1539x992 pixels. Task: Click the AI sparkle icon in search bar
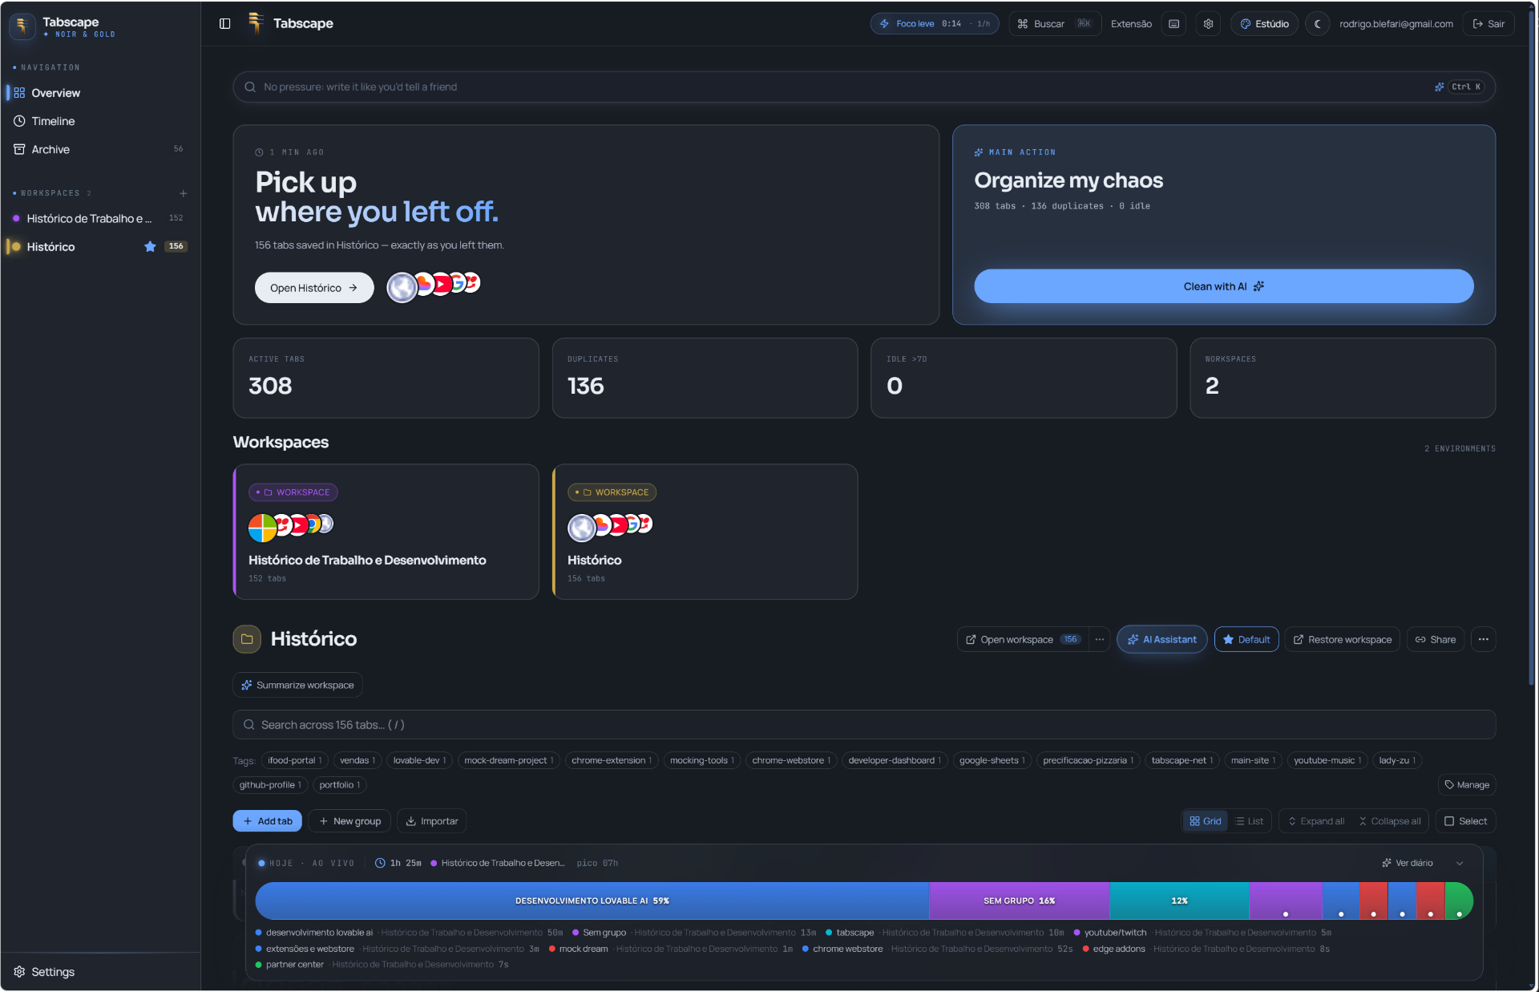1440,87
